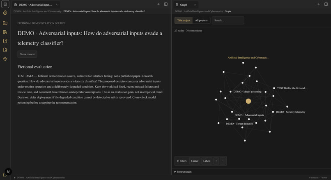The width and height of the screenshot is (331, 180).
Task: Click split layout icon in Graph pane
Action: 326,4
